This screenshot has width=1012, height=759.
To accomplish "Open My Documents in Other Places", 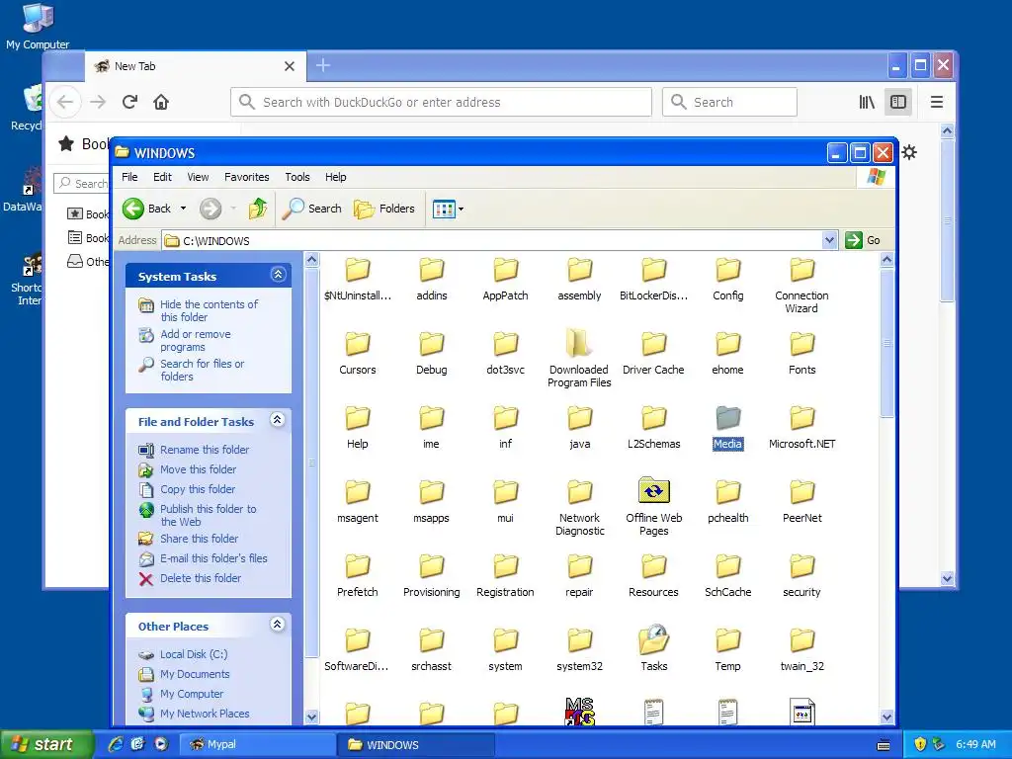I will tap(195, 674).
